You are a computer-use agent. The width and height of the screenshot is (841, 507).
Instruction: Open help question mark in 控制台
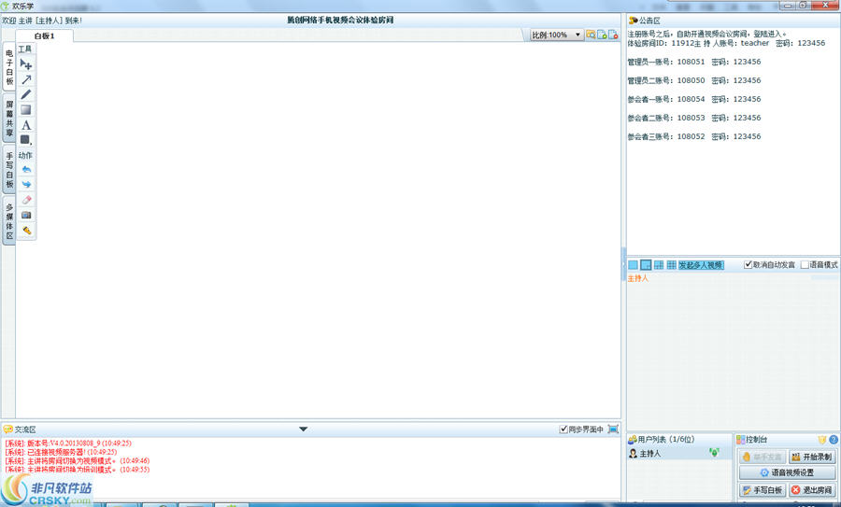click(834, 440)
